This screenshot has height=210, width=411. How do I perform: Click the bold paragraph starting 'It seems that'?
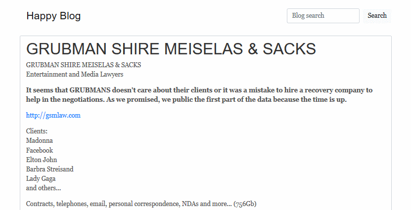[199, 95]
